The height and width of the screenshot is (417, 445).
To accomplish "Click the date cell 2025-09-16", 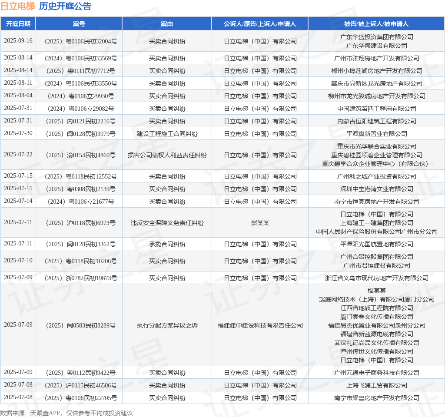I will [18, 40].
